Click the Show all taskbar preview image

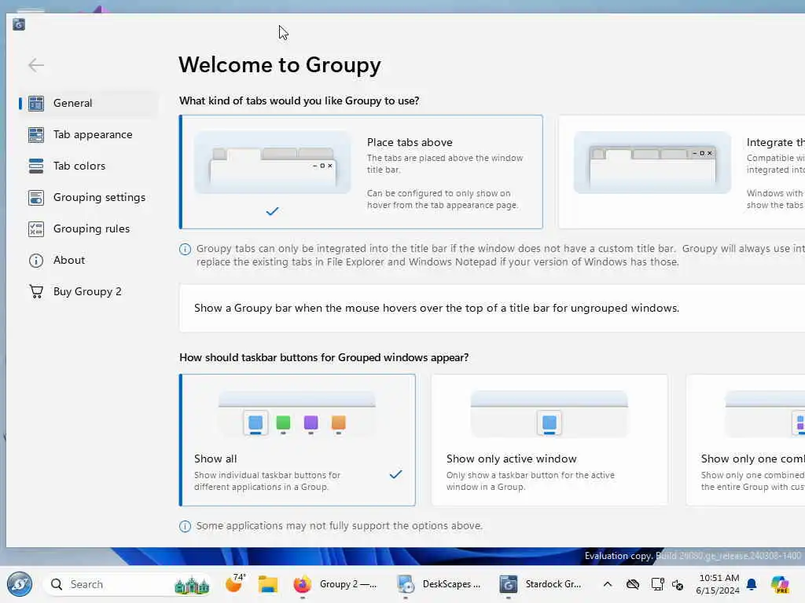[296, 415]
